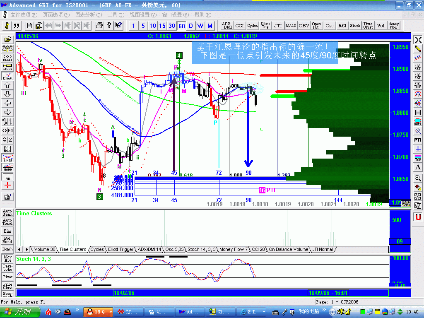Screen dimensions: 424x318
Task: Open 页面选项(P) menu
Action: click(x=56, y=14)
